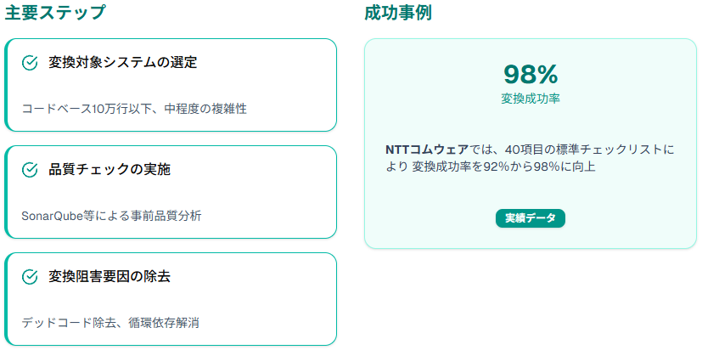Click the 変換対象システムの選定 card title
The height and width of the screenshot is (350, 702).
click(123, 63)
